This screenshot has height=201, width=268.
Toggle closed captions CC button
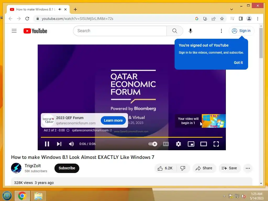(x=166, y=144)
